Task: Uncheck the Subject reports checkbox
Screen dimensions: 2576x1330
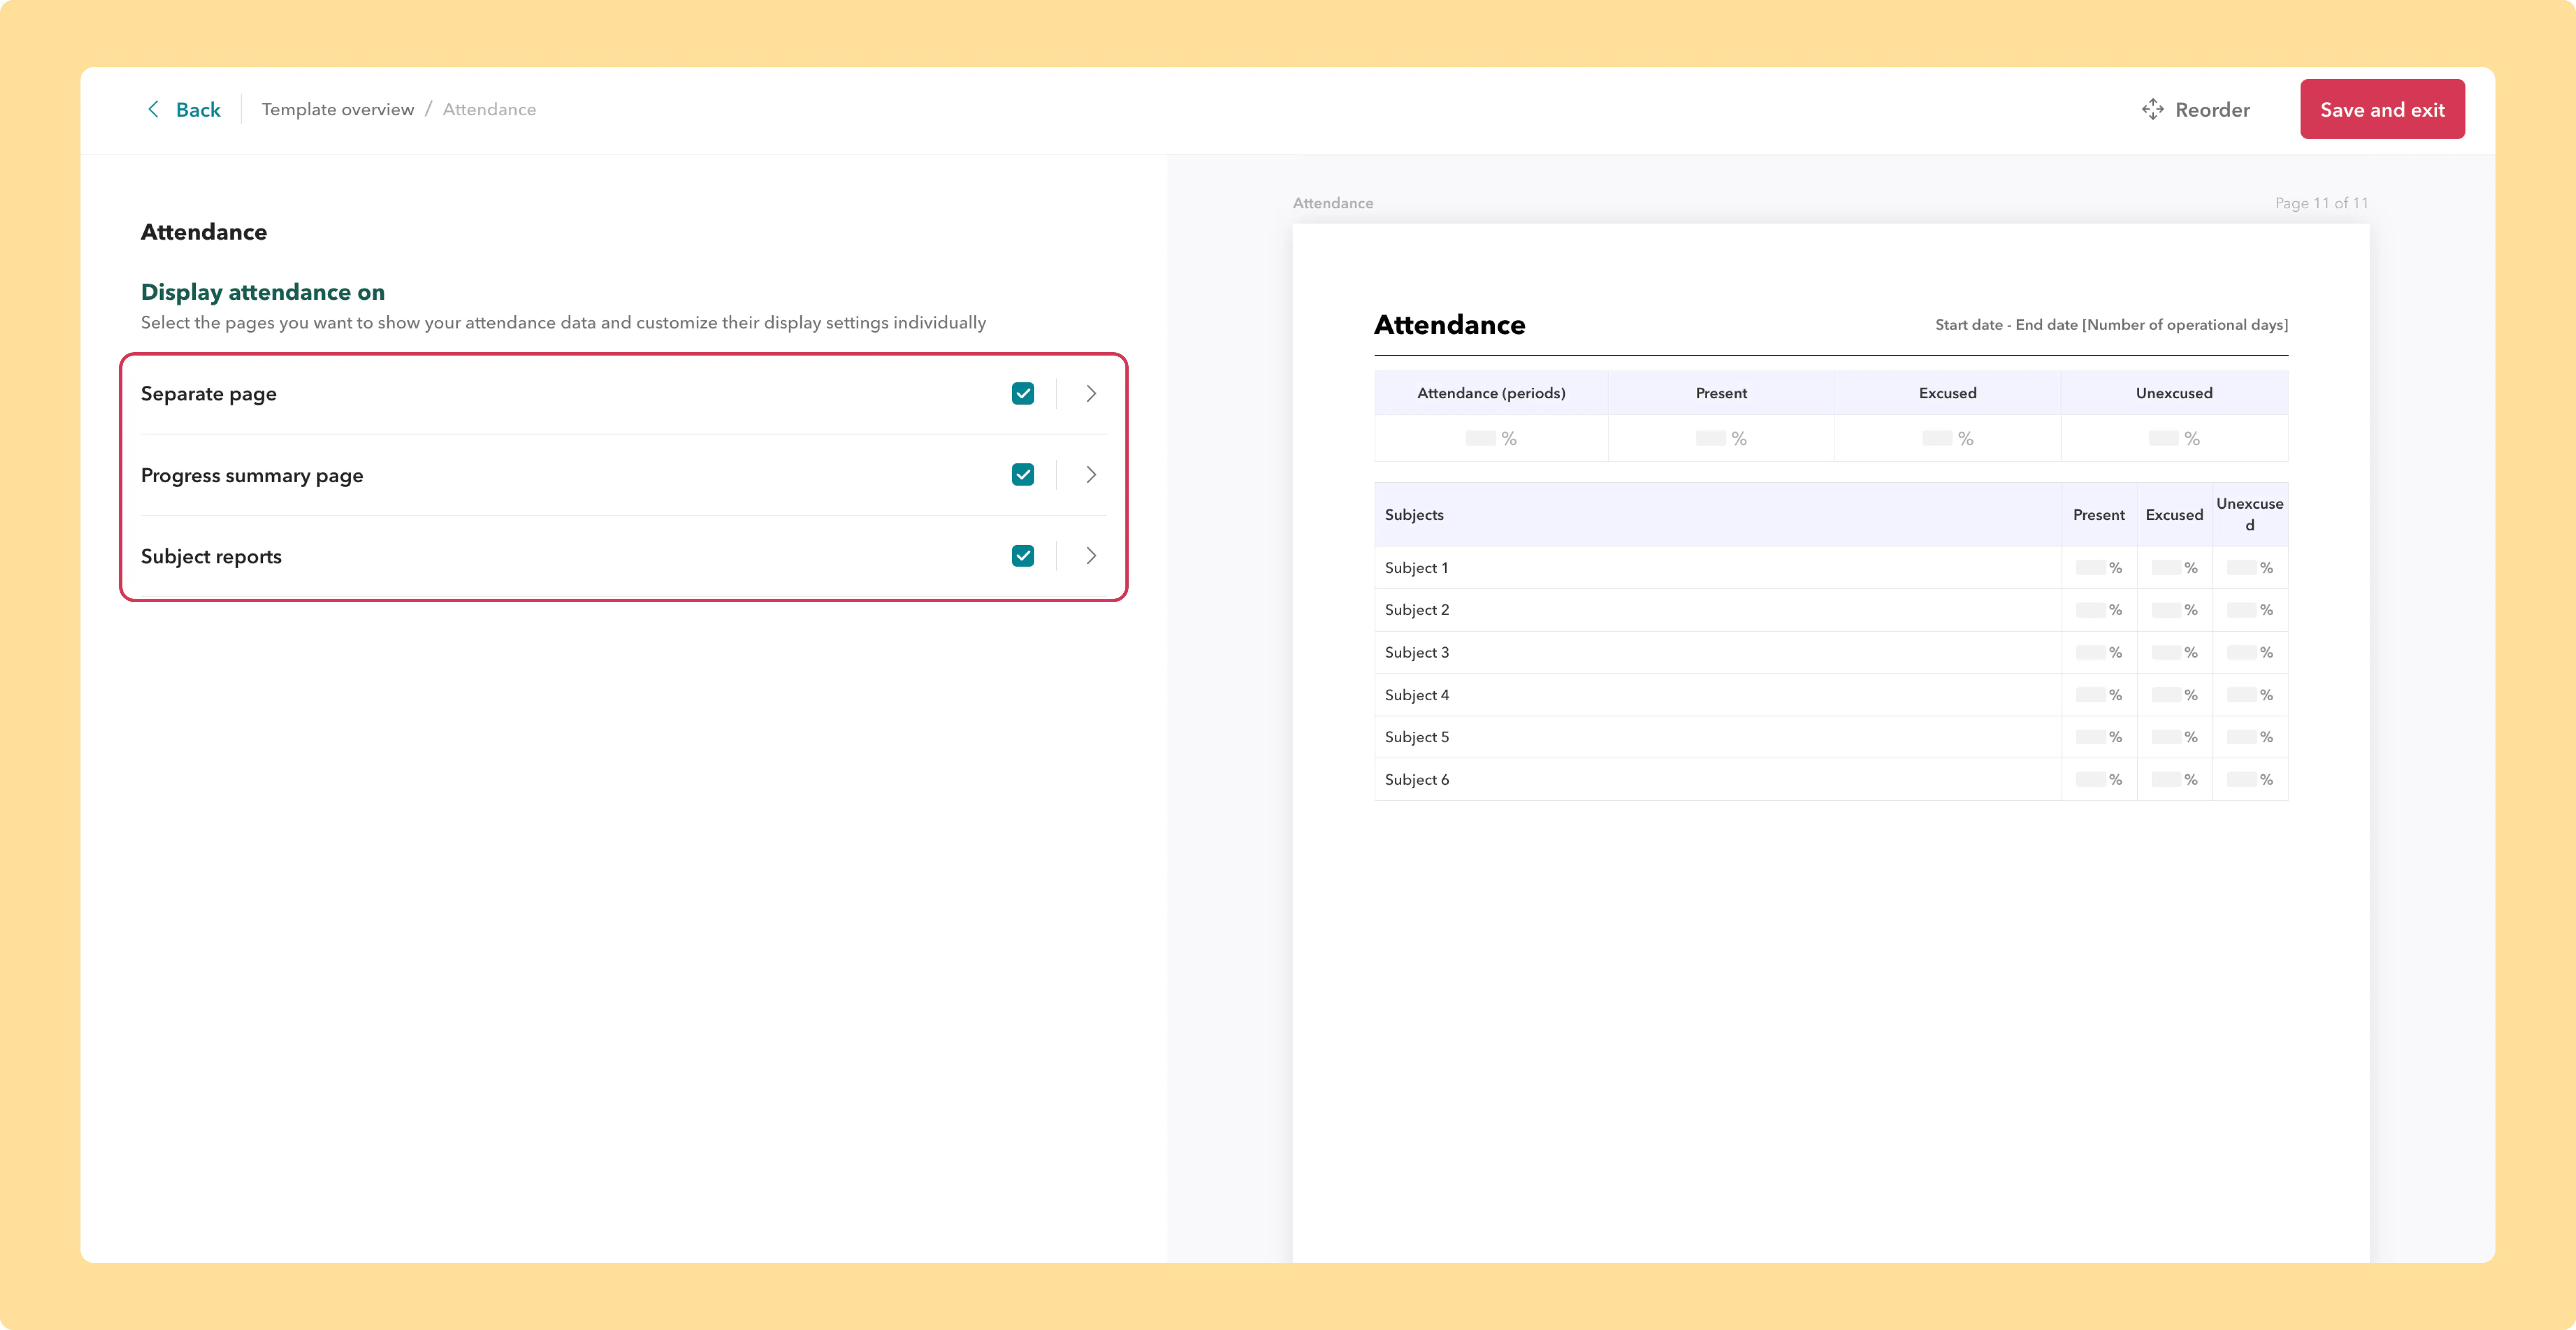Action: click(1022, 555)
